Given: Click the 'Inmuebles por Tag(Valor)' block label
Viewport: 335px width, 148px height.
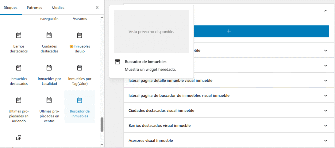Looking at the screenshot, I should pos(80,81).
